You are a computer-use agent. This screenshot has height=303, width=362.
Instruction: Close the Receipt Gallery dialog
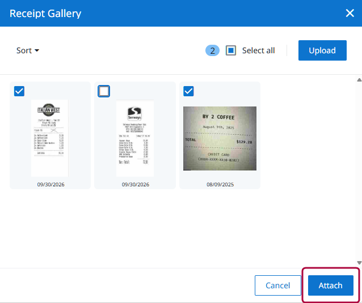pyautogui.click(x=350, y=13)
